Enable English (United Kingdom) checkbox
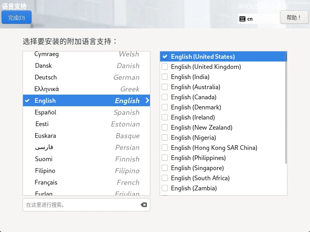310x232 pixels. pos(165,67)
